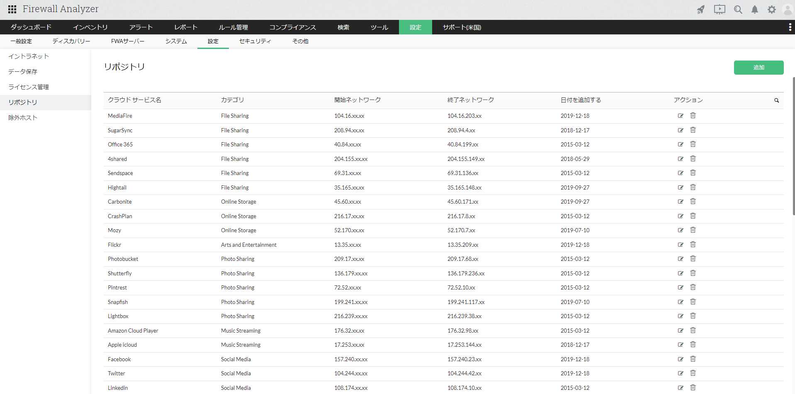
Task: Edit the CrashPlan entry
Action: (681, 216)
